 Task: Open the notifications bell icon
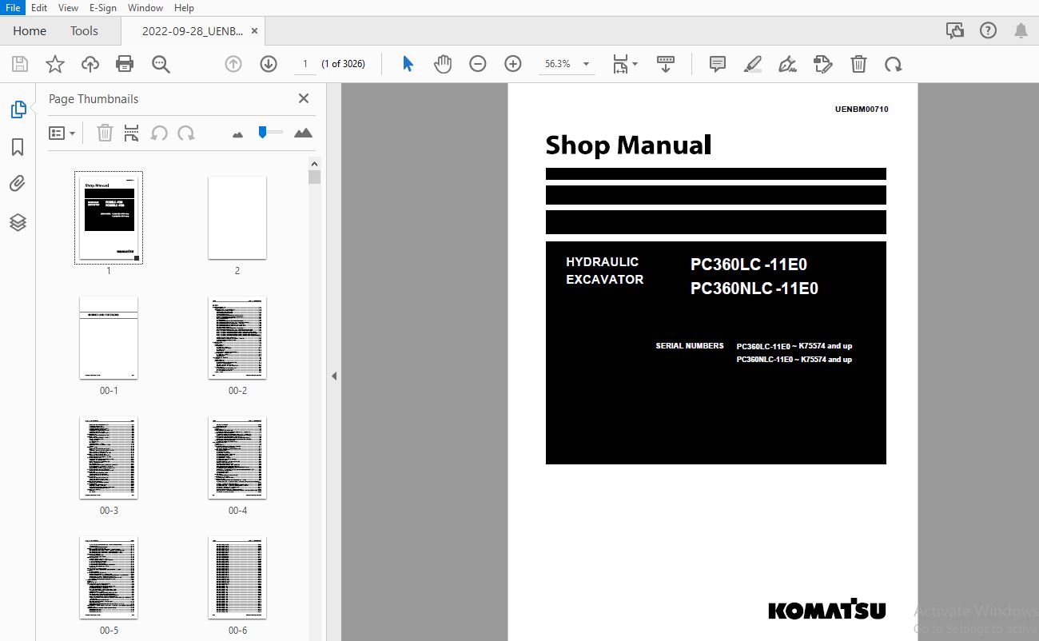click(1021, 31)
